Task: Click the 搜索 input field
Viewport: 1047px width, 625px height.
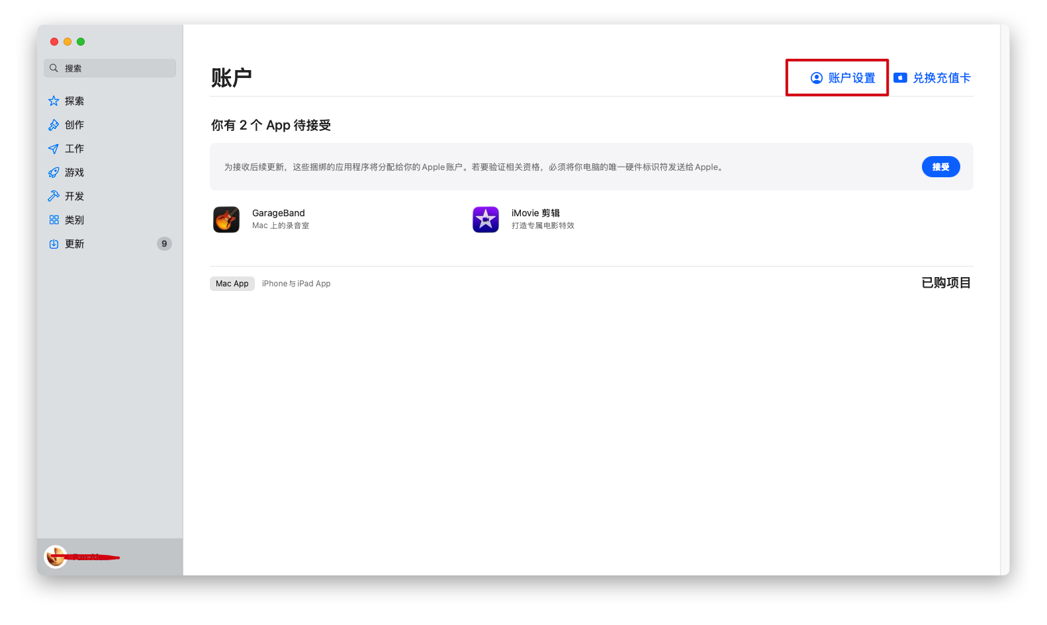Action: [110, 68]
